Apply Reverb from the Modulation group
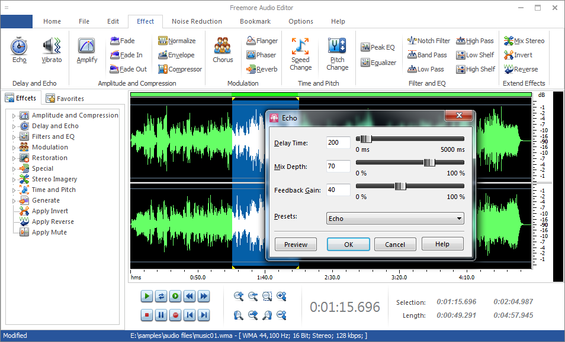Screen dimensions: 565x342 click(x=262, y=69)
